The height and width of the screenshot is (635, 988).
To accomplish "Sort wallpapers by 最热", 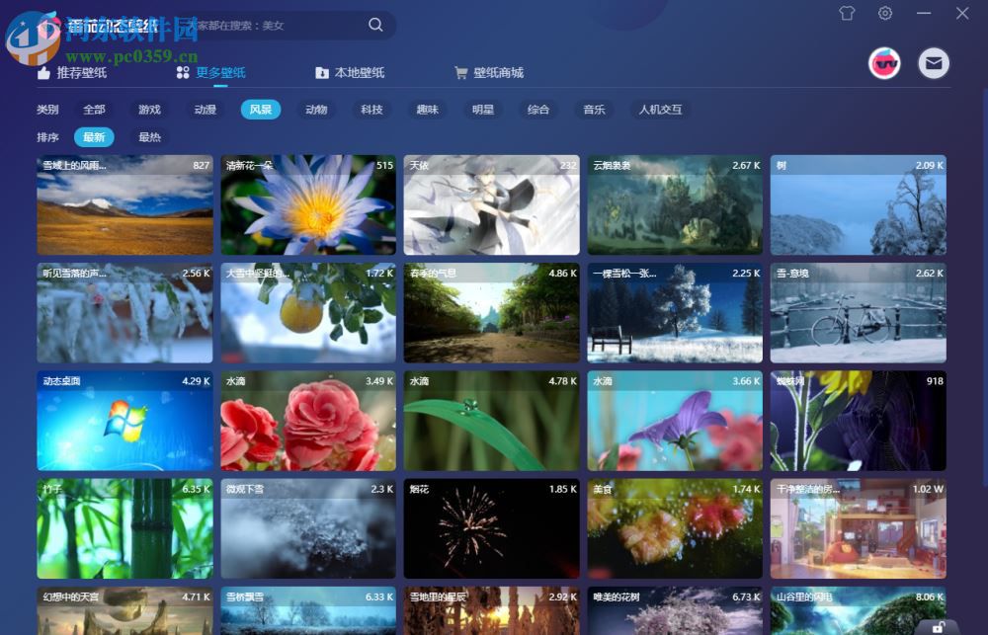I will (149, 137).
